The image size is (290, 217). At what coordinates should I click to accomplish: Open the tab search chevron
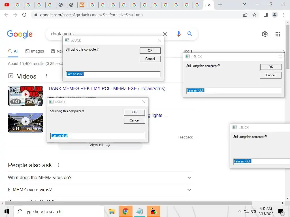244,4
